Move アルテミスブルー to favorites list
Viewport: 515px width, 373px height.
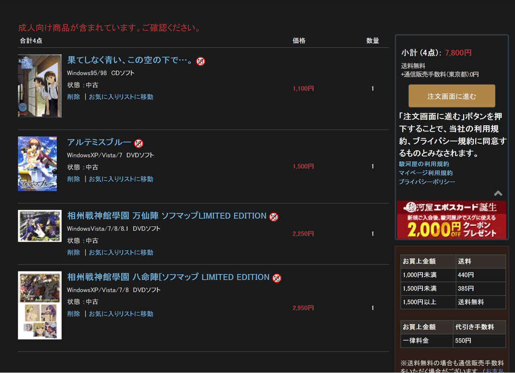(x=121, y=179)
